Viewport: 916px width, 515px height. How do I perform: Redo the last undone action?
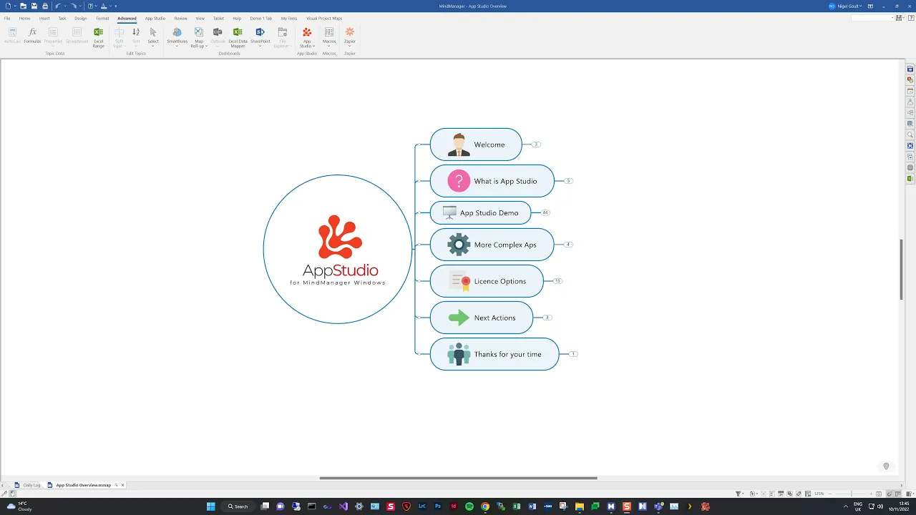click(74, 6)
